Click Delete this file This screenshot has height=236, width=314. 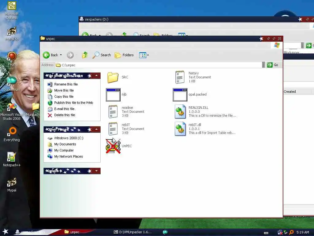point(64,115)
